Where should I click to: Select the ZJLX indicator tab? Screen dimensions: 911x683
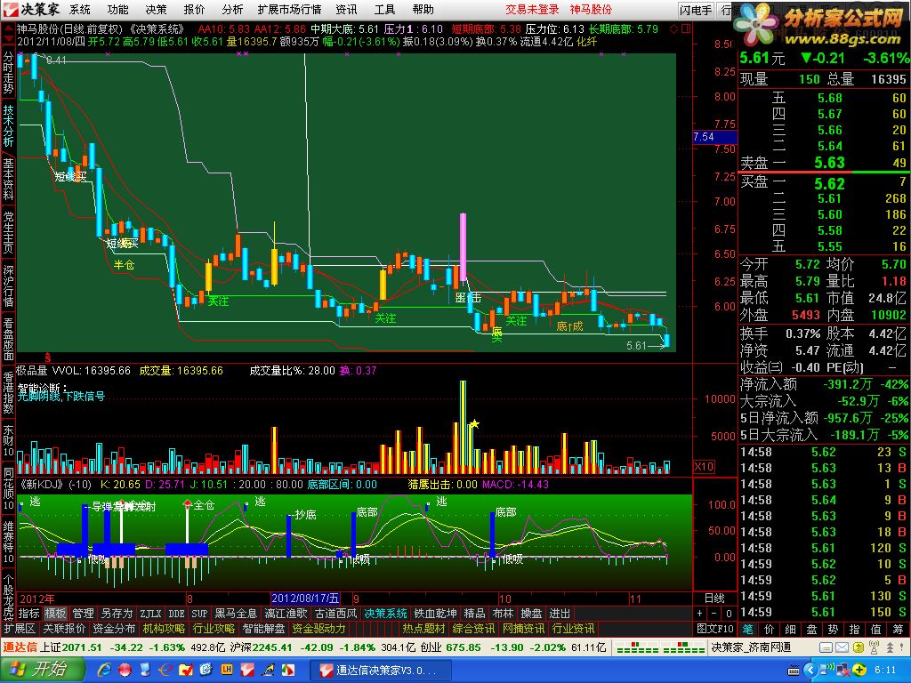[x=150, y=614]
